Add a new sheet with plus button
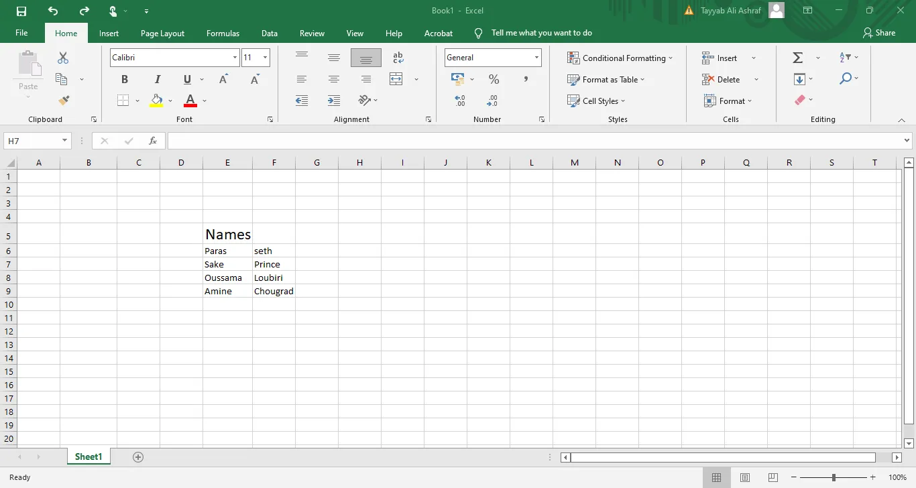The width and height of the screenshot is (916, 488). [x=138, y=457]
